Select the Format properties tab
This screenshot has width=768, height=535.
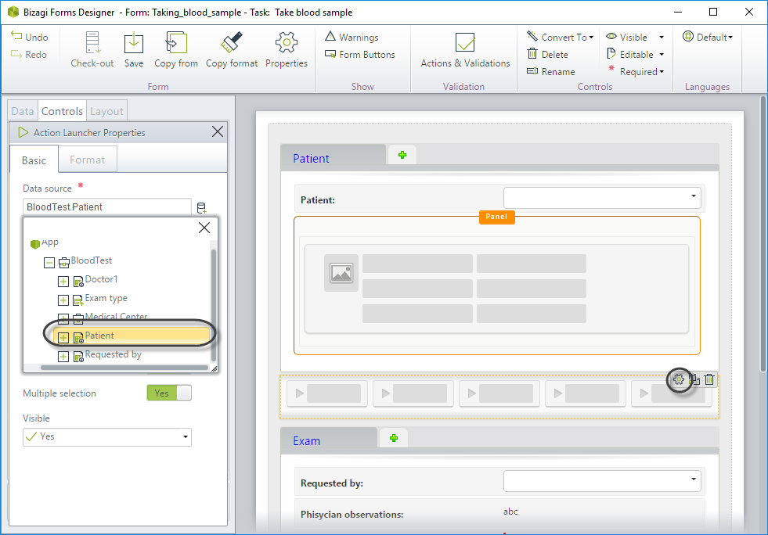click(87, 160)
